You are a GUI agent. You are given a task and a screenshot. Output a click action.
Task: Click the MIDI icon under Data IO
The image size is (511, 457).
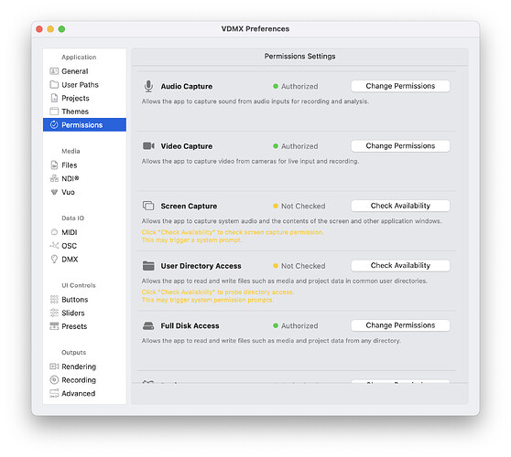(x=54, y=232)
